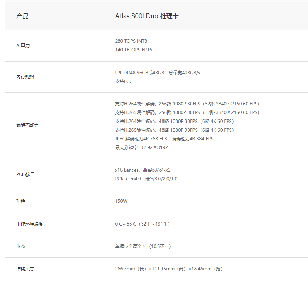Click the '编解码能力' row label
This screenshot has width=308, height=283.
[27, 125]
